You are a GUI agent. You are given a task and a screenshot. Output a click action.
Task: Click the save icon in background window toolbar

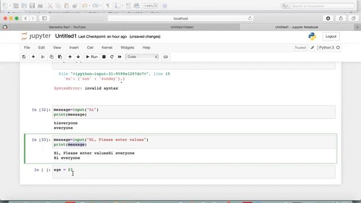[x=32, y=6]
